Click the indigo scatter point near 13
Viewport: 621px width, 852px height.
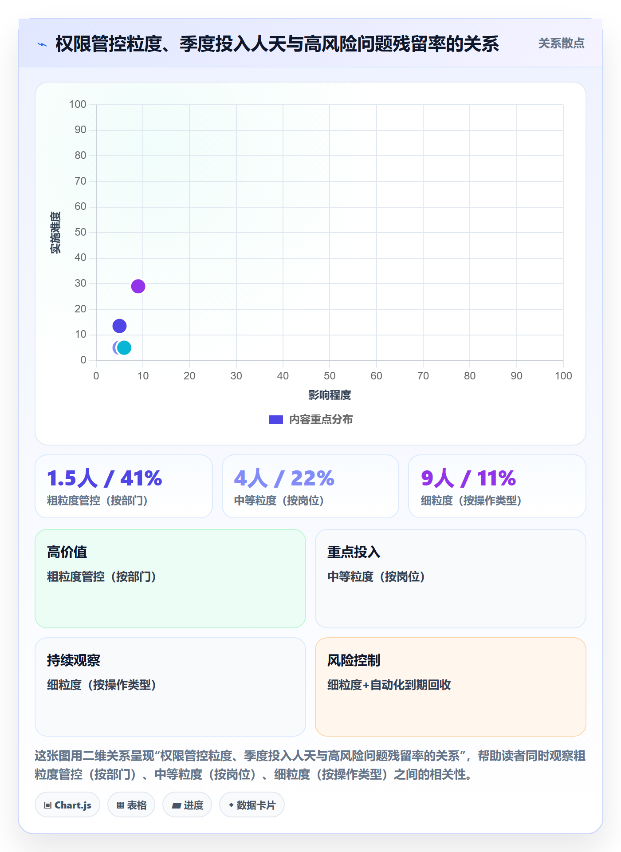[x=119, y=326]
